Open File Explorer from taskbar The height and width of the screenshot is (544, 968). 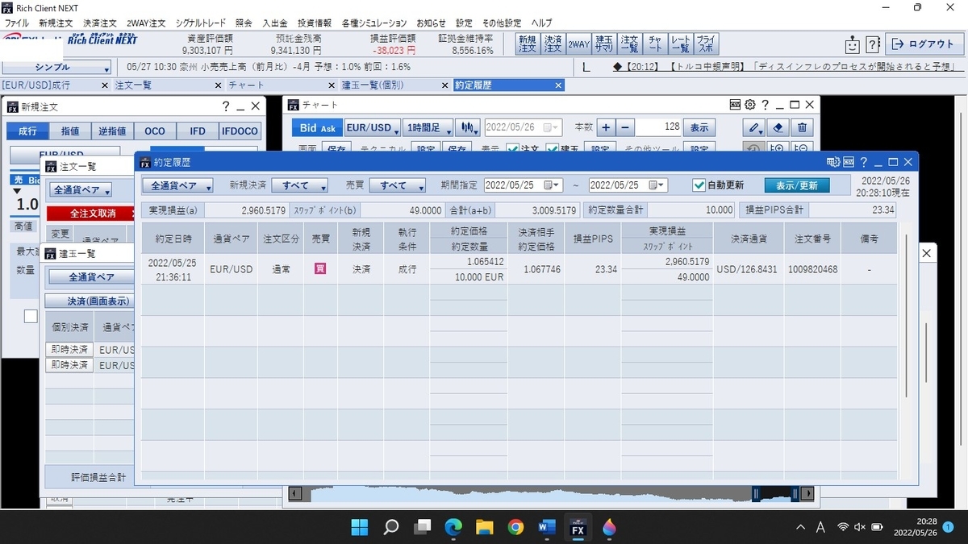(484, 528)
